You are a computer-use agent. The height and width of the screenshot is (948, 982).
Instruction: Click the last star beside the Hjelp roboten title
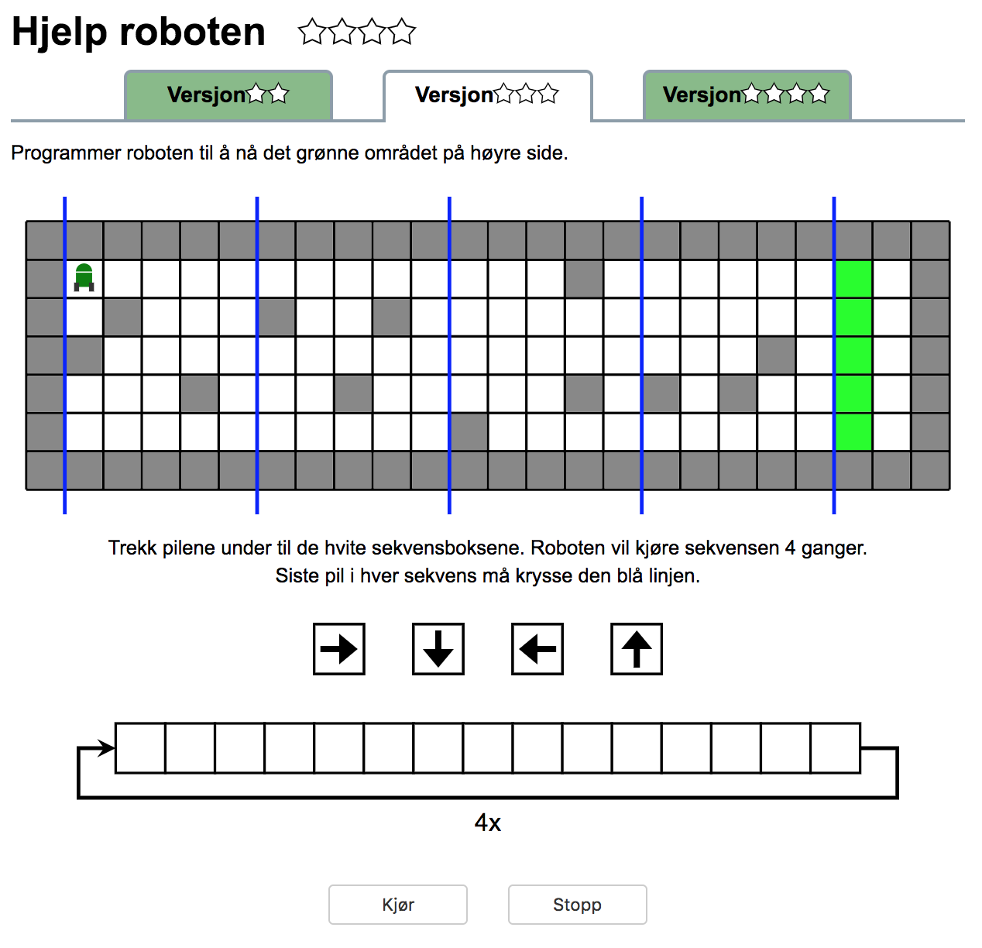pyautogui.click(x=402, y=32)
